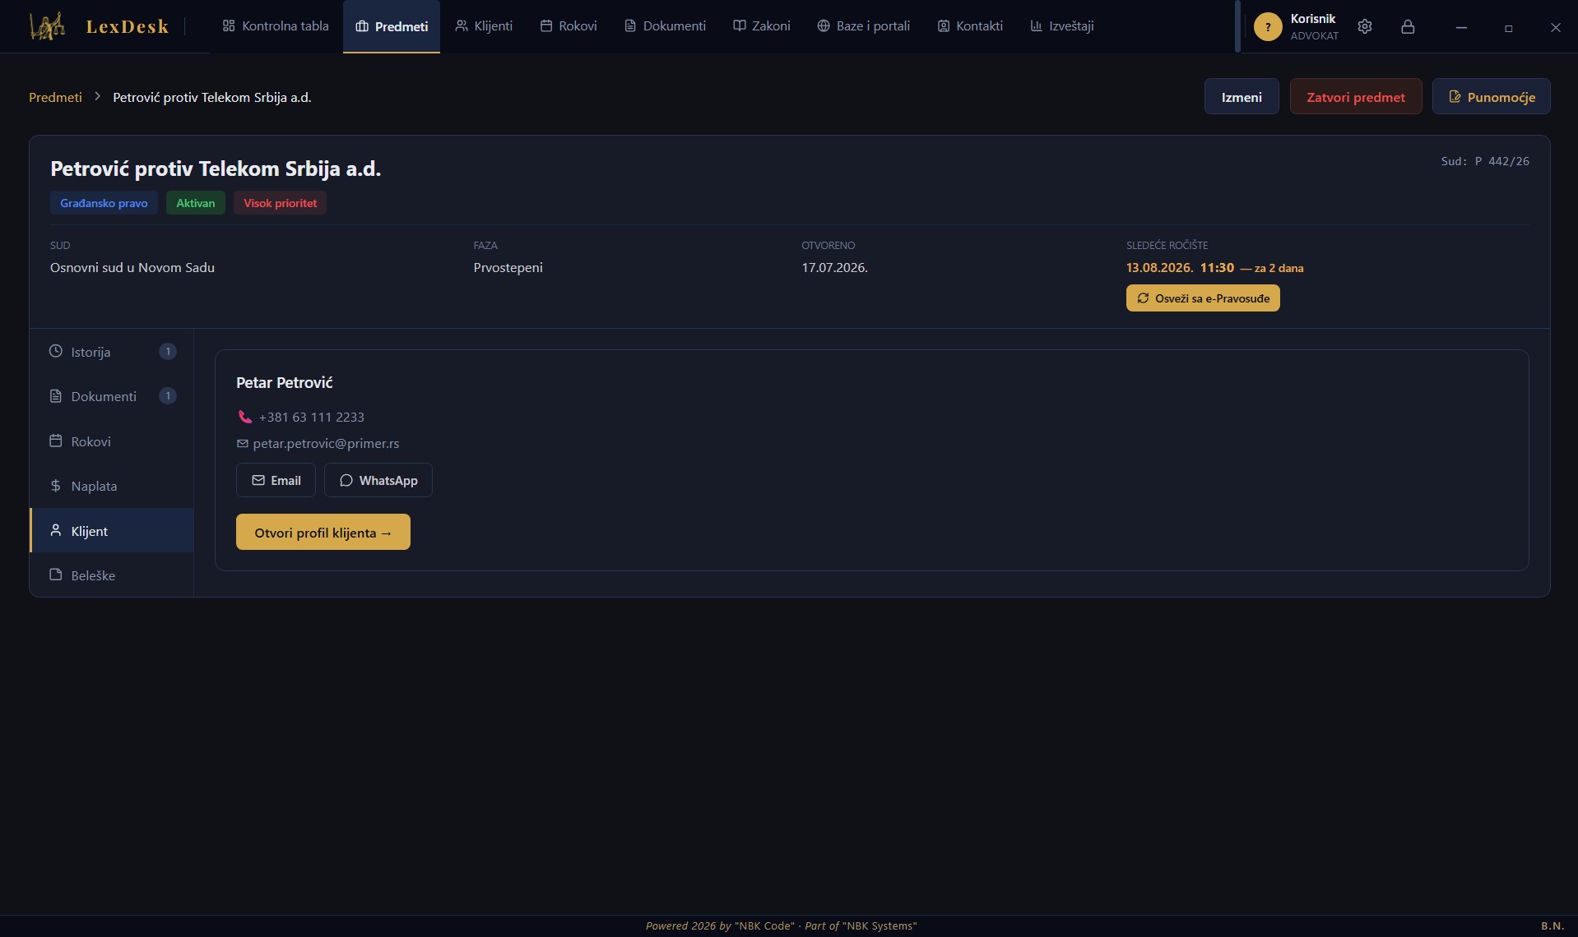Click the grid icon of Kontrolna tabla
Image resolution: width=1578 pixels, height=937 pixels.
pos(229,25)
